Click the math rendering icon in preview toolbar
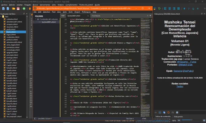Image resolution: width=206 pixels, height=123 pixels. pos(173,112)
